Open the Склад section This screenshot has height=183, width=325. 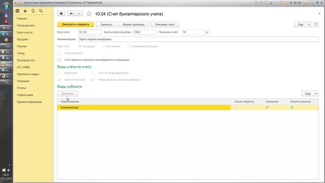click(21, 53)
